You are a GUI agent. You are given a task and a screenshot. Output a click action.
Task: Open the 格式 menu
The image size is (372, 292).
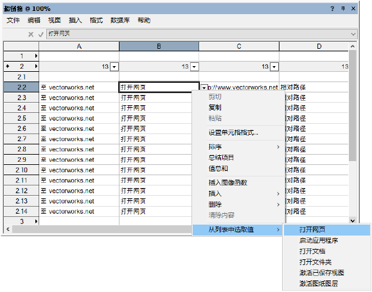pyautogui.click(x=96, y=21)
